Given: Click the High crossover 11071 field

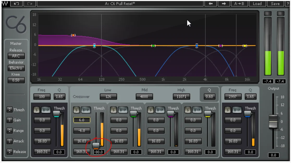Looking at the screenshot, I should point(181,96).
